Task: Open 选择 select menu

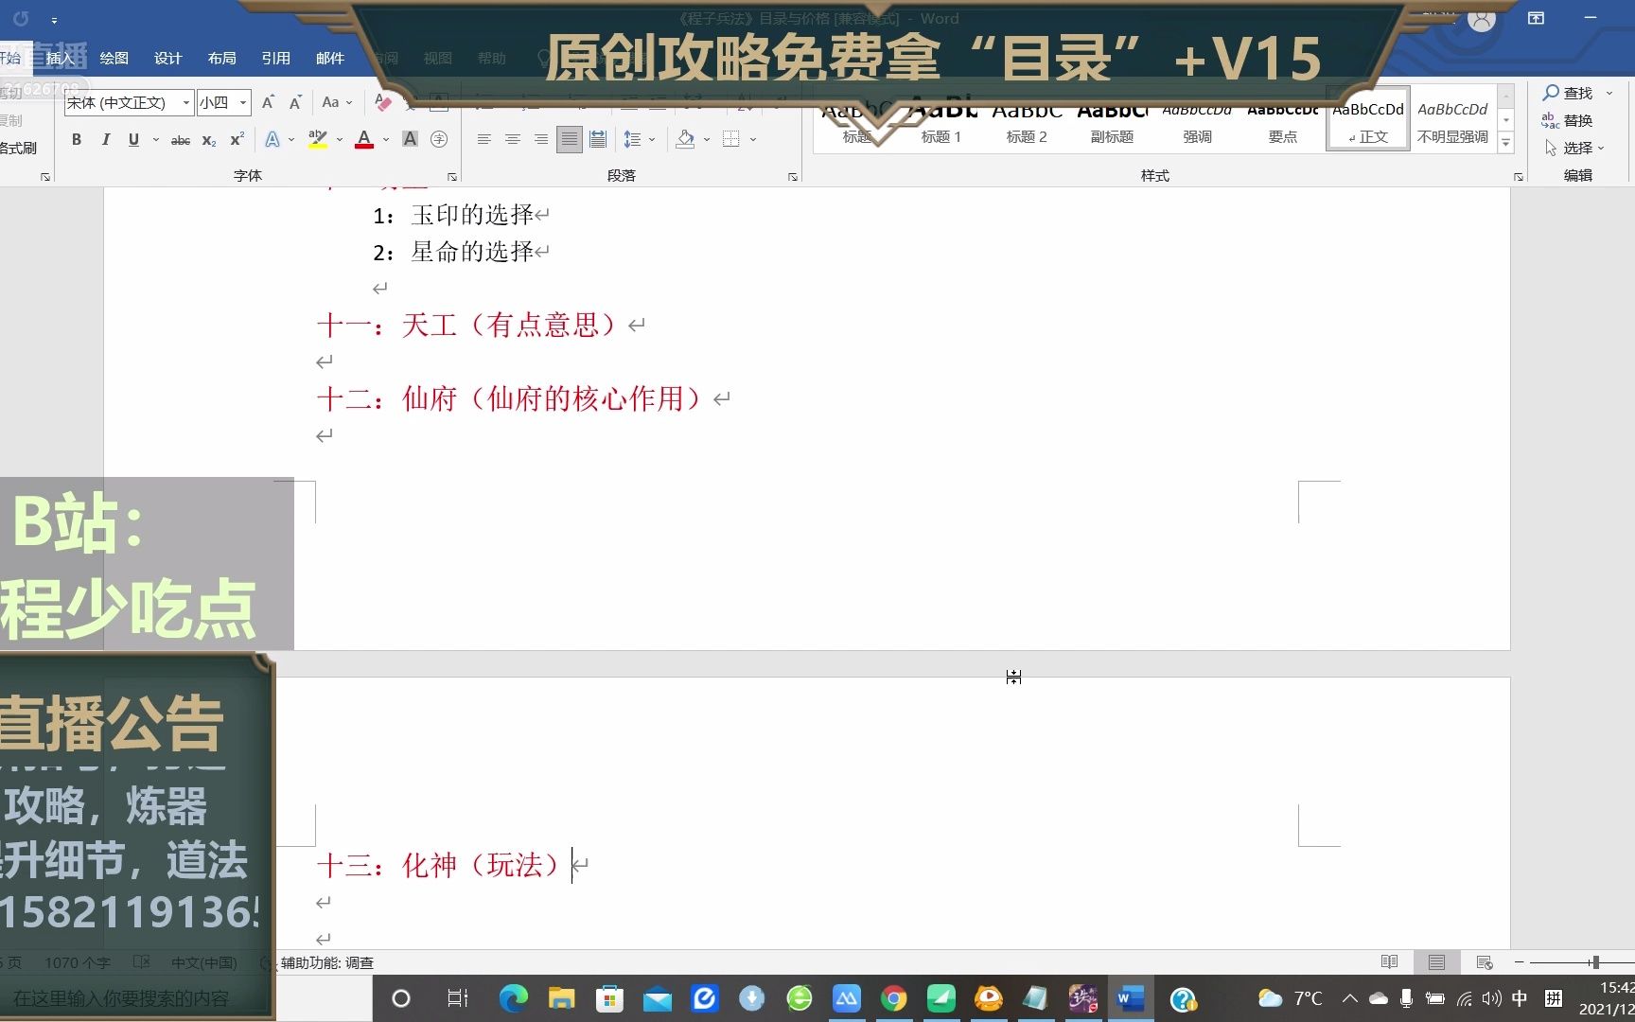Action: [x=1574, y=148]
